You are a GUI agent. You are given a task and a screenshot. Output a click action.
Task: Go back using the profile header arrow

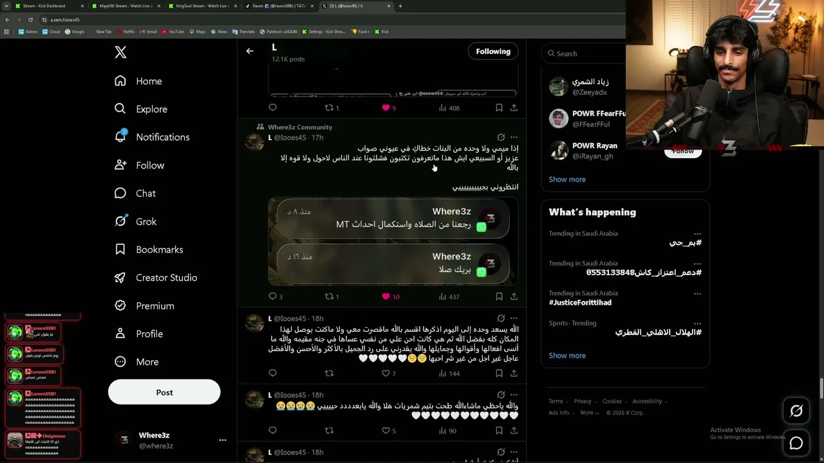pos(250,51)
